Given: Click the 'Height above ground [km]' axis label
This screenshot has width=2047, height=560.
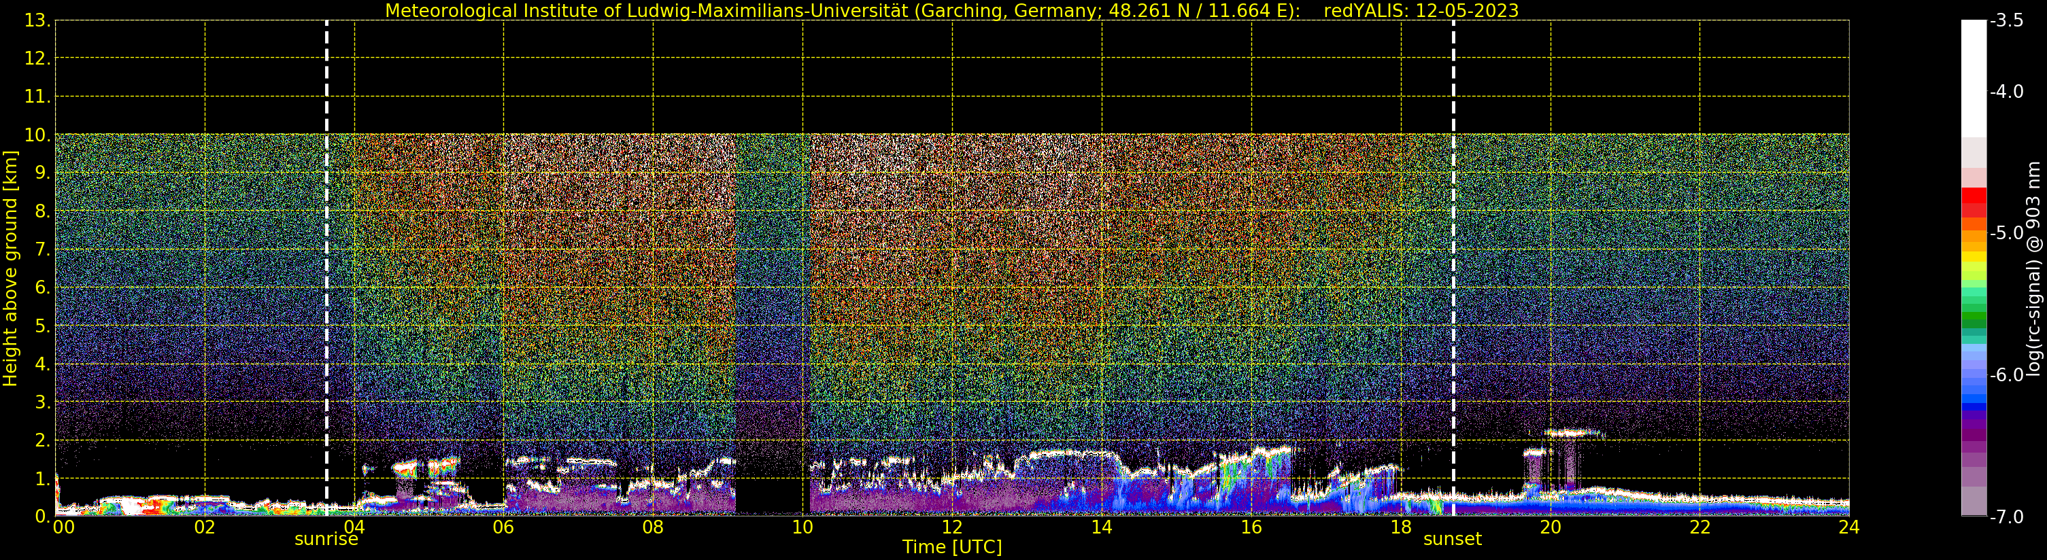Looking at the screenshot, I should coord(10,268).
